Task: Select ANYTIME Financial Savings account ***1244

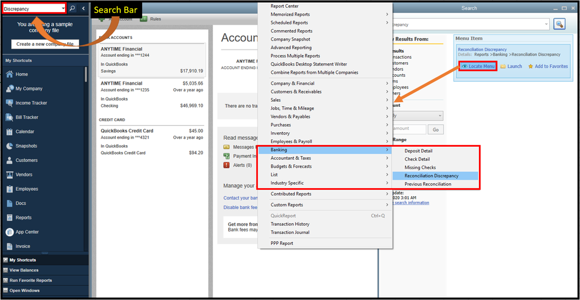Action: (152, 60)
